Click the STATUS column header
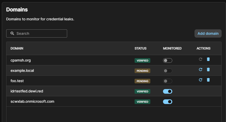Image resolution: width=226 pixels, height=122 pixels. click(141, 48)
